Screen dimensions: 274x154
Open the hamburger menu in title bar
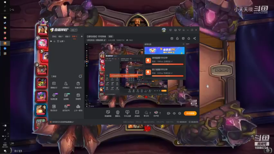point(184,30)
